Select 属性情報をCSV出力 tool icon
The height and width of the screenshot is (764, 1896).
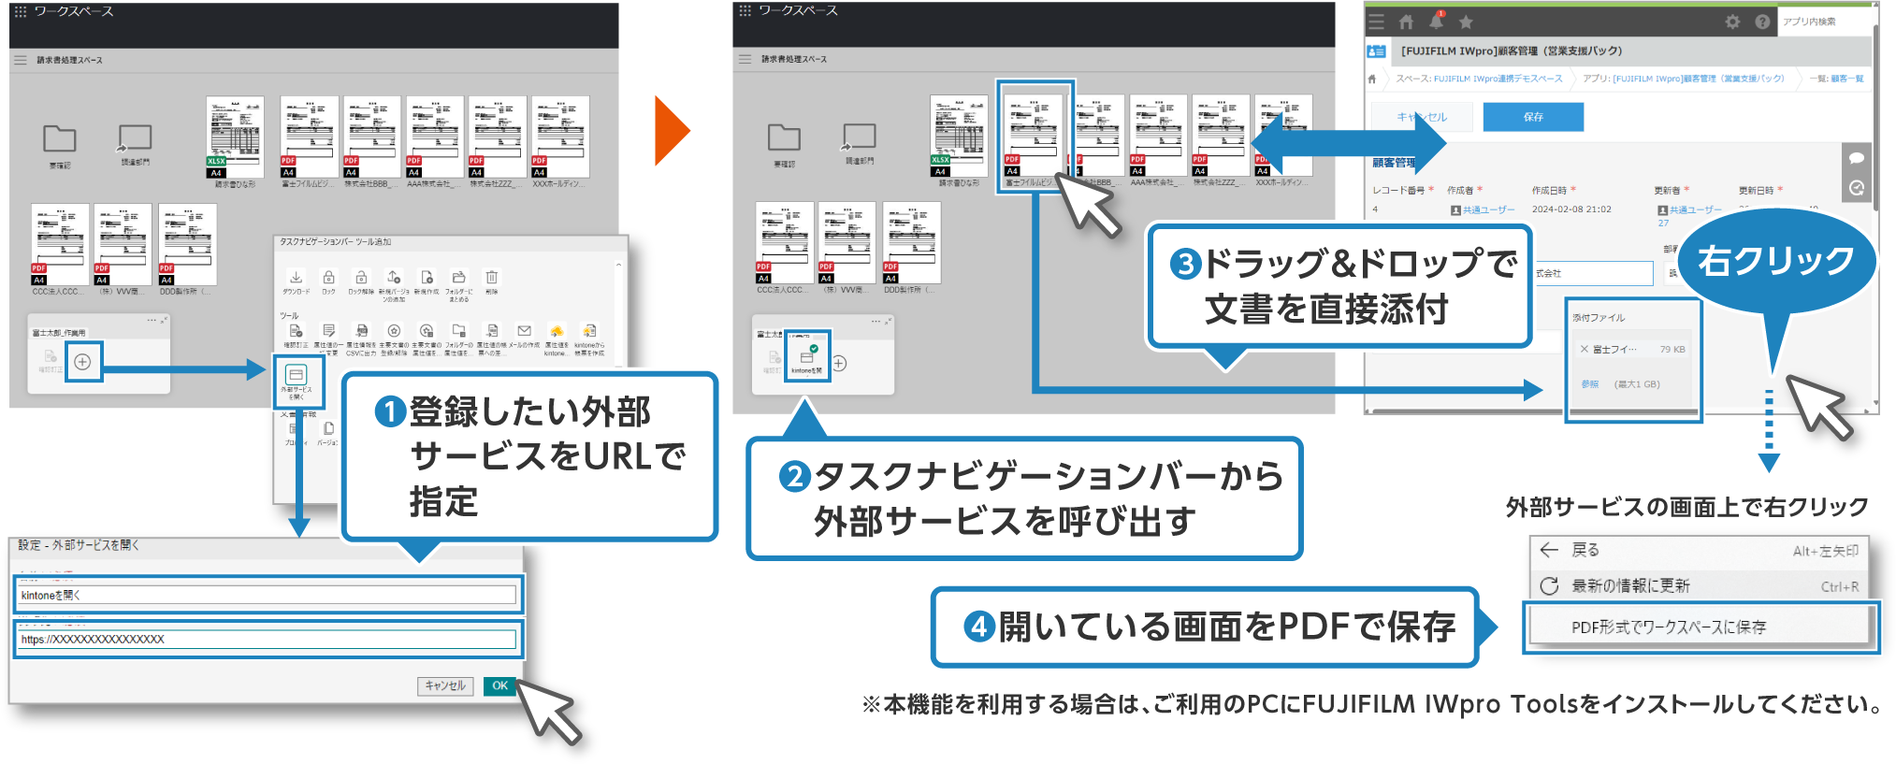361,331
